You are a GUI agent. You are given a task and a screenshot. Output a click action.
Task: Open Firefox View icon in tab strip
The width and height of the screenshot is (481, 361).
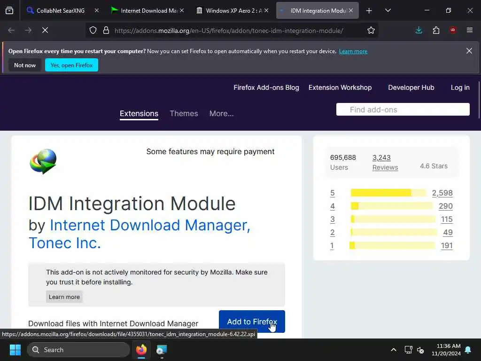9,10
